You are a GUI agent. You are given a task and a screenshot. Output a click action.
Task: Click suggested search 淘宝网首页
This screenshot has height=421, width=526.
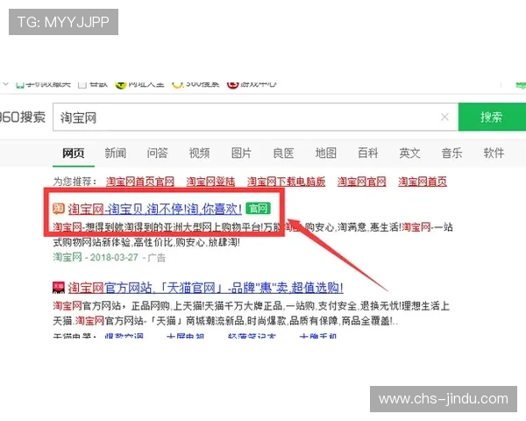[x=423, y=182]
